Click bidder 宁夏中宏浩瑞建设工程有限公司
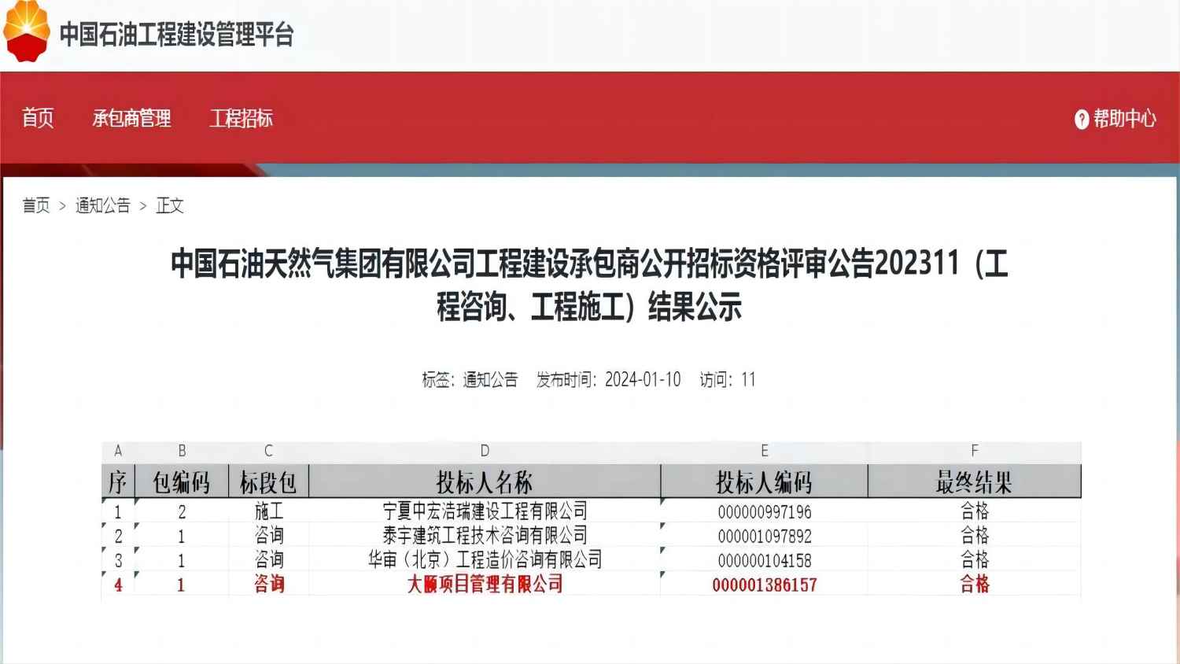 pos(485,511)
